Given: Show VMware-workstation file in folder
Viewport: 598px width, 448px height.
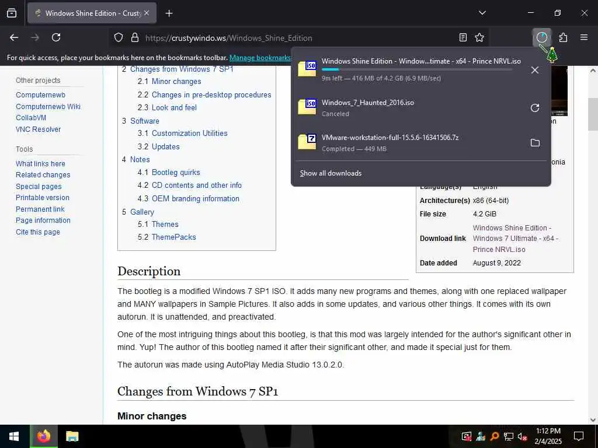Looking at the screenshot, I should (535, 143).
